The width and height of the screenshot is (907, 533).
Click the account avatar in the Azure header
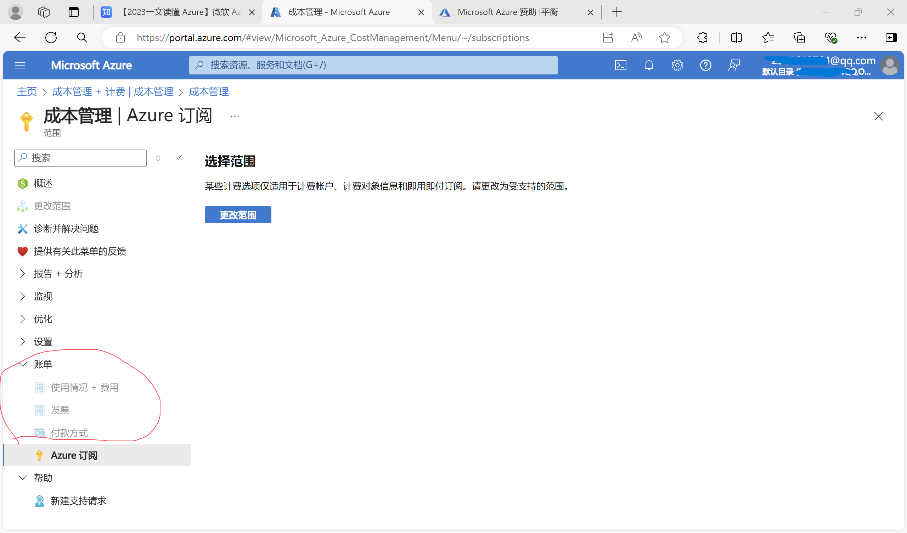(x=890, y=66)
